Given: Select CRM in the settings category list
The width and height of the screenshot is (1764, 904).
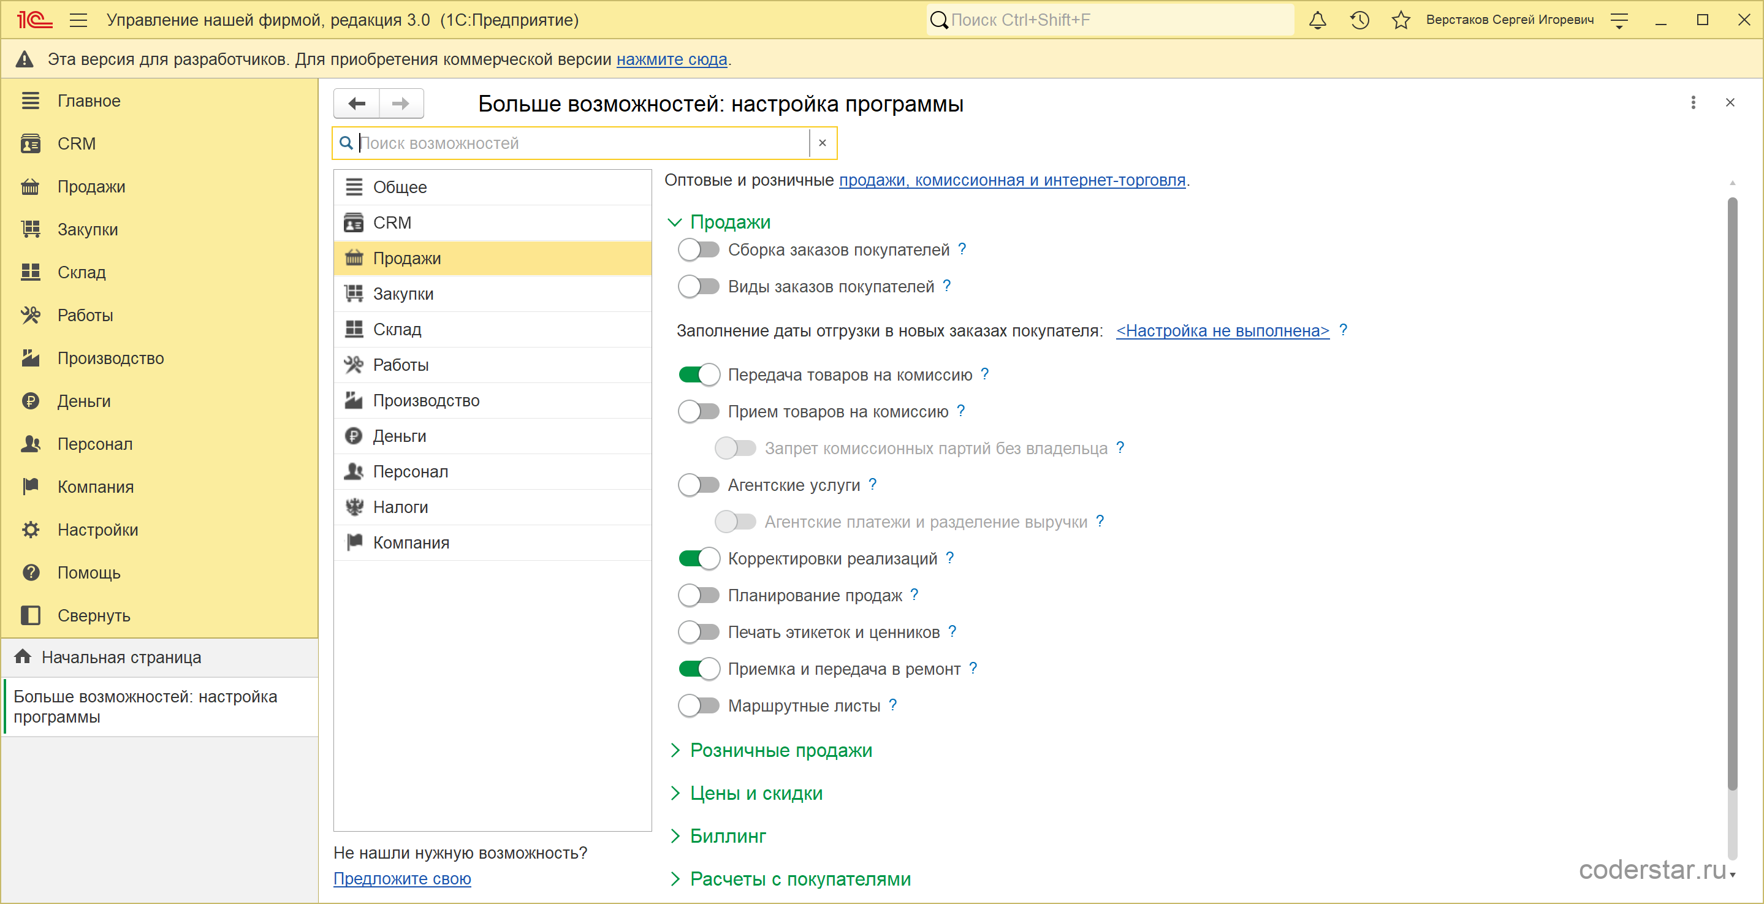Looking at the screenshot, I should 492,222.
